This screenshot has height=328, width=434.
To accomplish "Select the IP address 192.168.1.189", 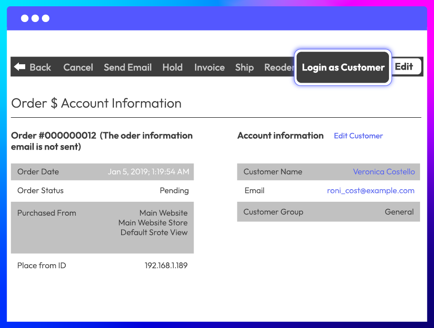I will pos(166,266).
